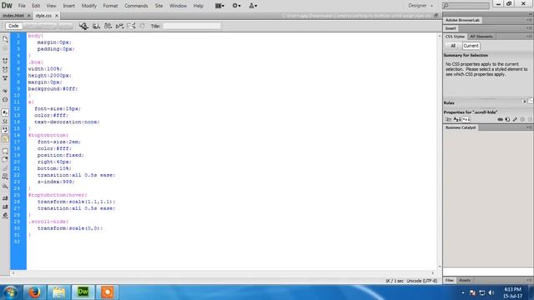Open the Business Catalyst panel options menu
This screenshot has height=300, width=534.
(x=529, y=127)
